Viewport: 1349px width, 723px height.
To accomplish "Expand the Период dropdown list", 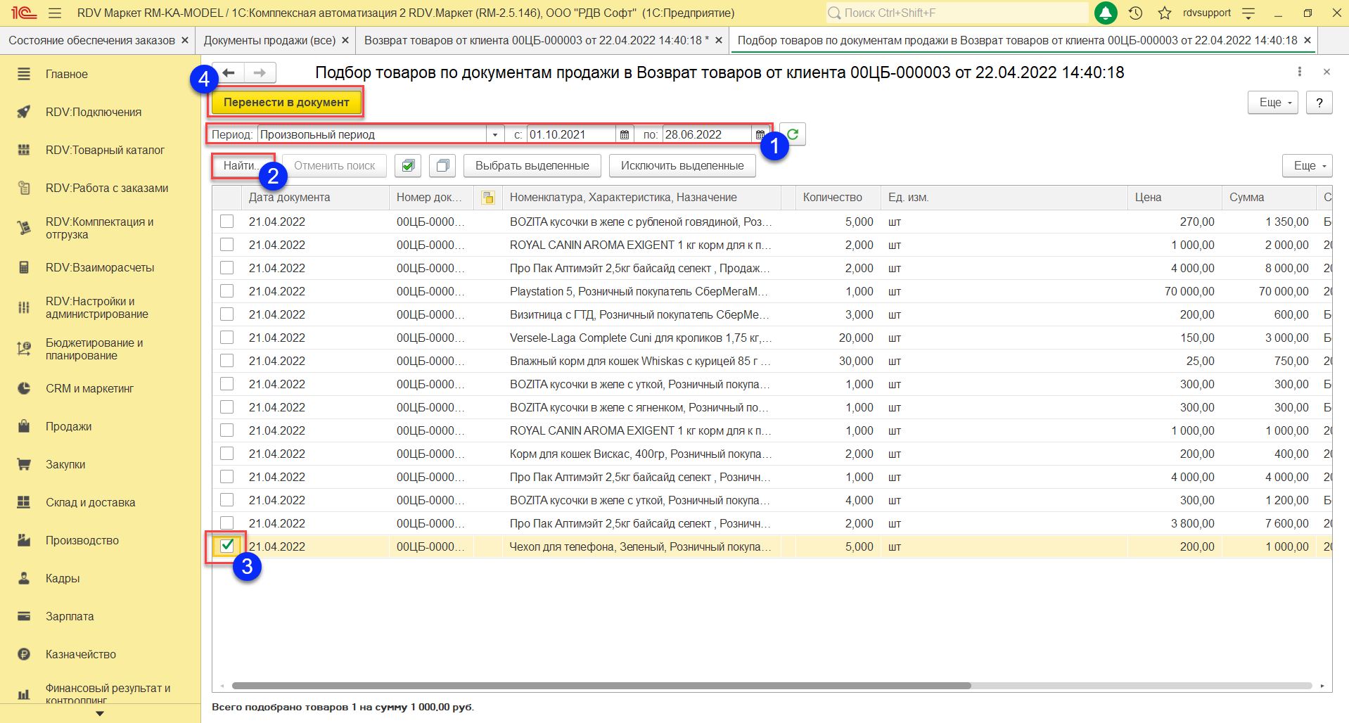I will click(x=495, y=134).
